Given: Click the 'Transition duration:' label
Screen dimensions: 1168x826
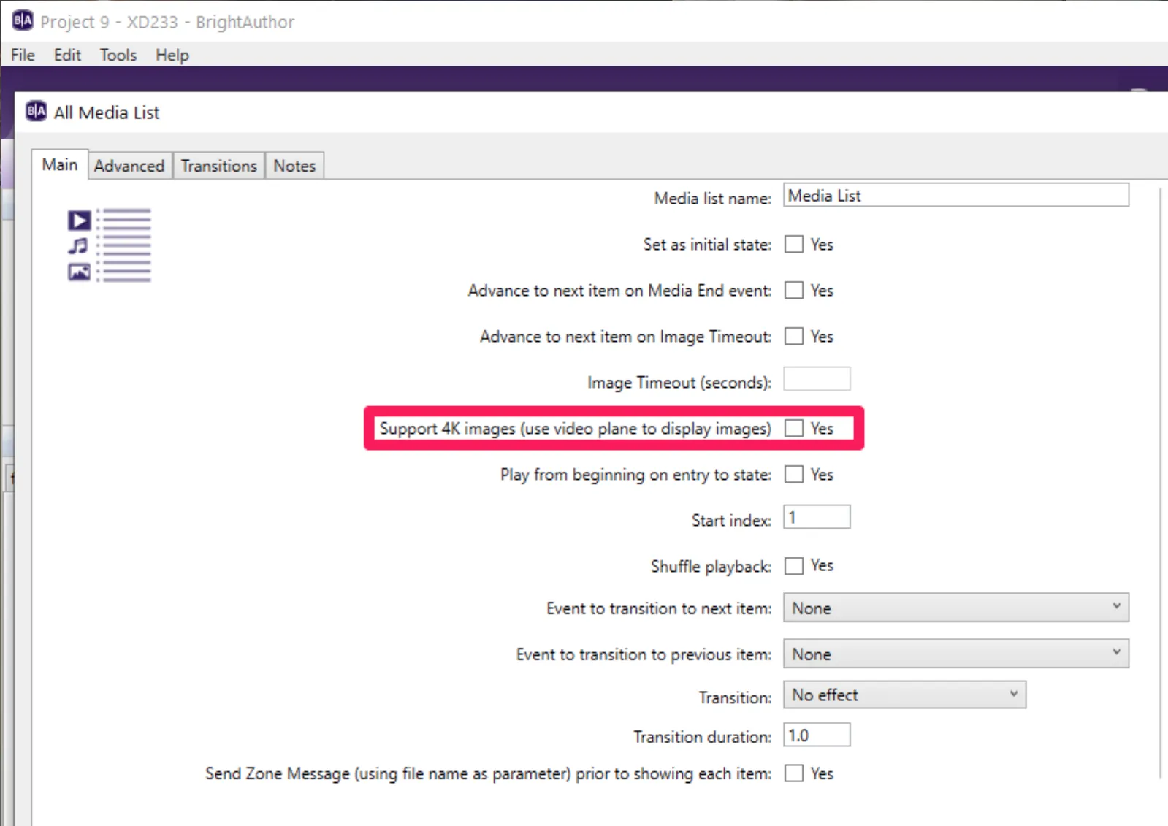Looking at the screenshot, I should (702, 737).
